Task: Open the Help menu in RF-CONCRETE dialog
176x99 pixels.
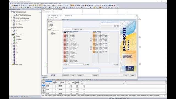Action: click(x=56, y=18)
